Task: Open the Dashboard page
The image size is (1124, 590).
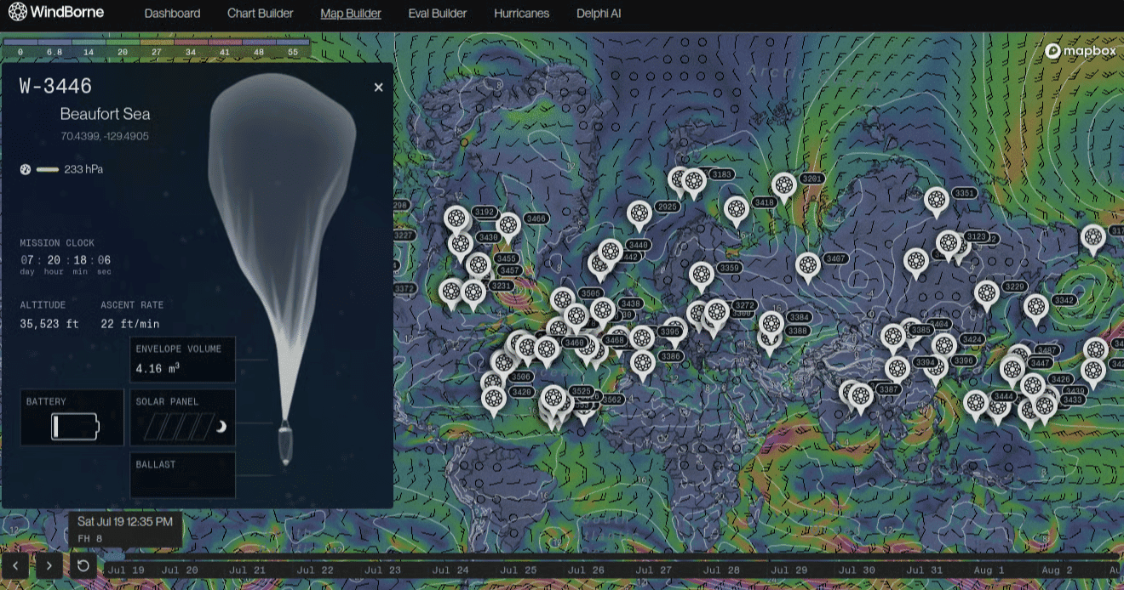Action: click(x=172, y=14)
